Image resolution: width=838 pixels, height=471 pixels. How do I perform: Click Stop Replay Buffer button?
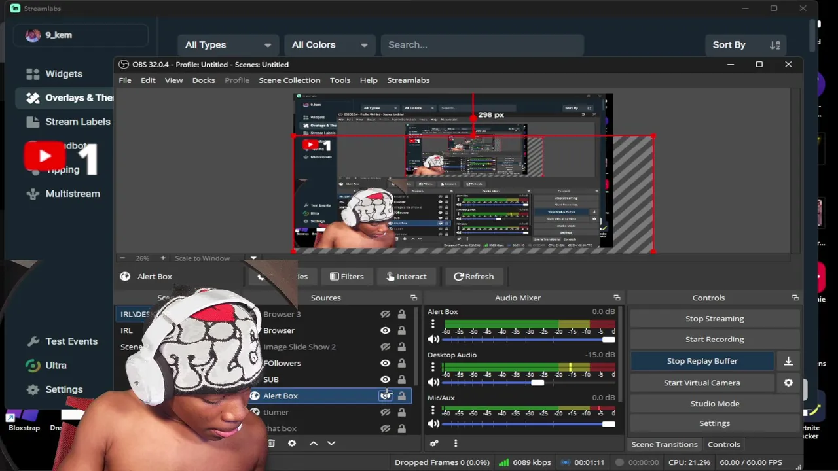pos(702,361)
